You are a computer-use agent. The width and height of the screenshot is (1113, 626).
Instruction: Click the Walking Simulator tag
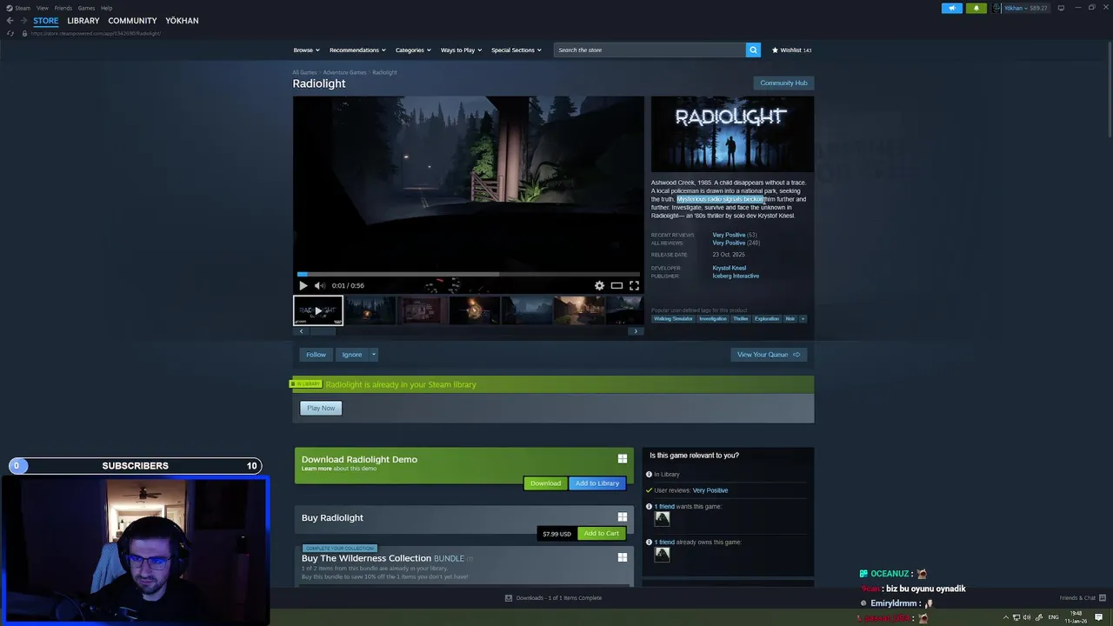[x=673, y=319]
